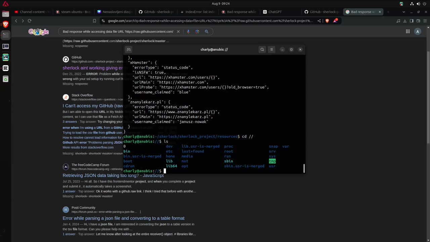The width and height of the screenshot is (430, 242).
Task: Click the volume icon in the top bar
Action: [x=418, y=4]
